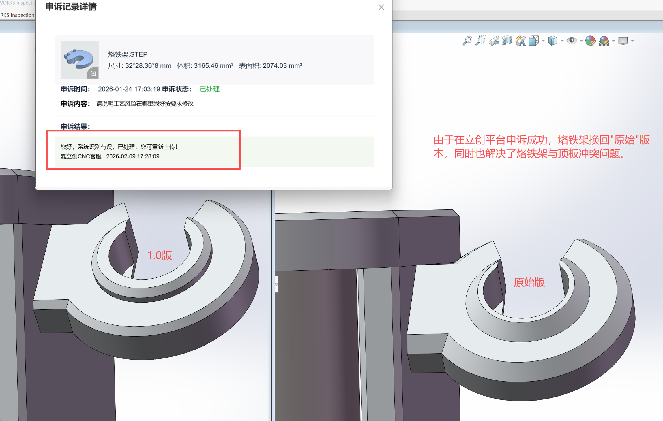Activate the Section View tool
The height and width of the screenshot is (421, 663).
[x=507, y=41]
